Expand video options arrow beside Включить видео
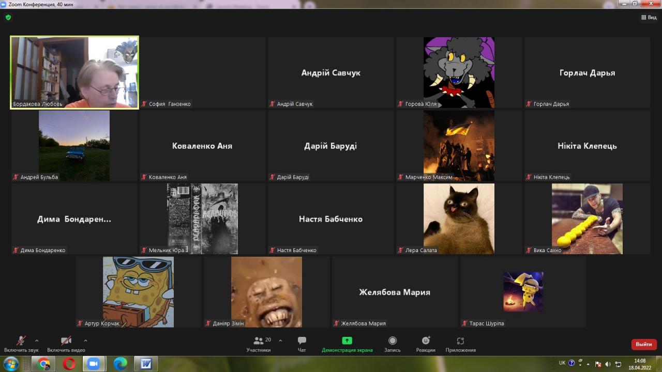The image size is (662, 372). pos(85,340)
